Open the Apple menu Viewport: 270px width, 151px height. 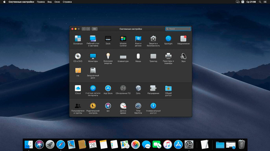(x=4, y=2)
